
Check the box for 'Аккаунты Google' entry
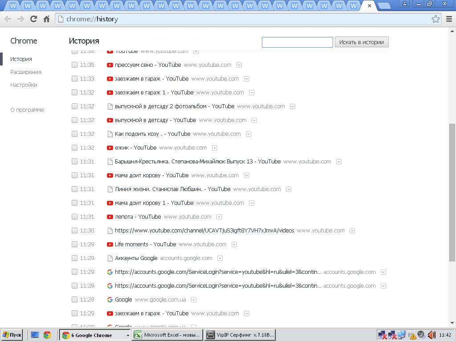74,258
